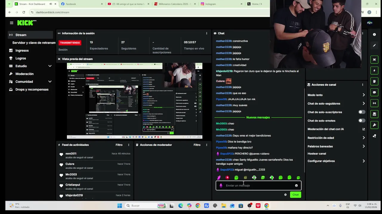Mute the Kick Dashboard tab audio icon
Screen dimensions: 382x214
pos(50,4)
